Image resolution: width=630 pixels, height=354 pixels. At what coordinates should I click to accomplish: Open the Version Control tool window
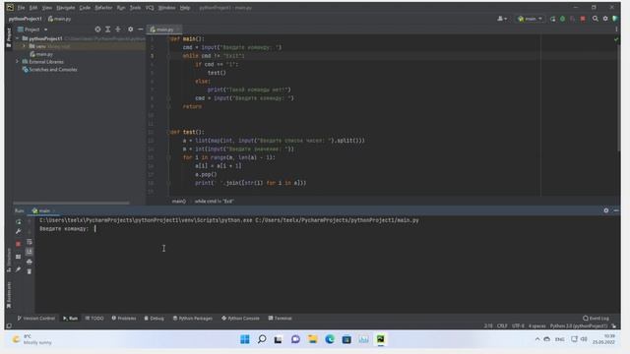36,319
